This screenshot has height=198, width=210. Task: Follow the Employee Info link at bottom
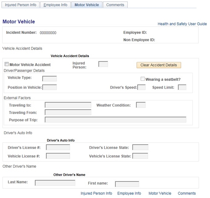(129, 193)
